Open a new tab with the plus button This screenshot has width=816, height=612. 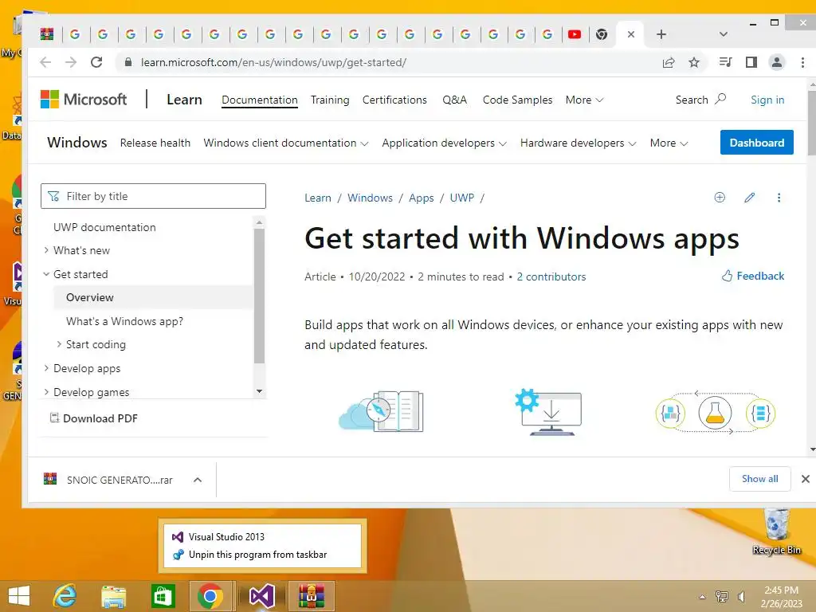click(x=661, y=34)
